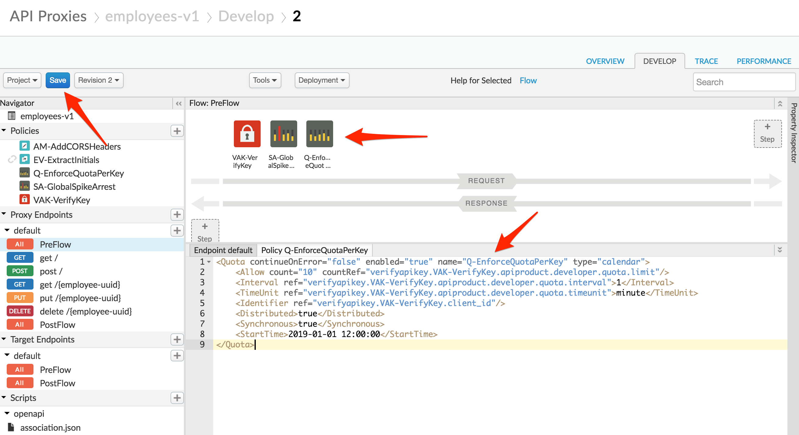The image size is (799, 435).
Task: Open the Revision 2 dropdown
Action: [99, 80]
